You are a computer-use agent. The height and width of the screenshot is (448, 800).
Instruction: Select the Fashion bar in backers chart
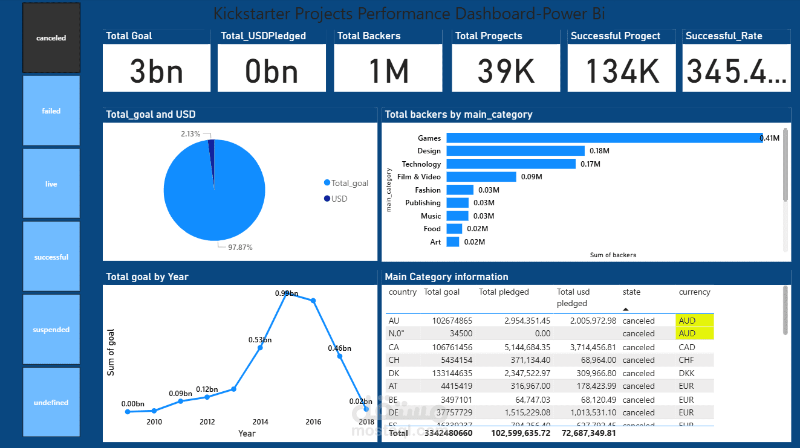pyautogui.click(x=460, y=190)
